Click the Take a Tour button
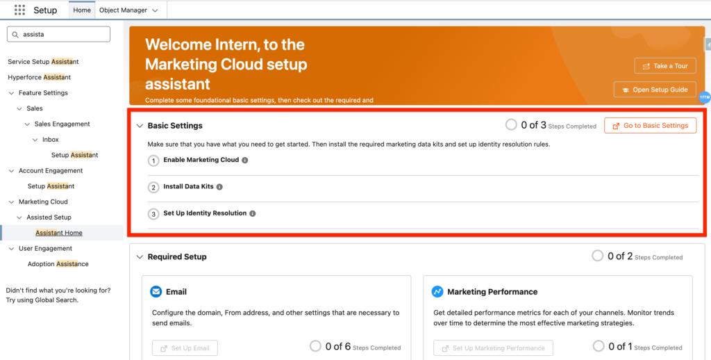 (664, 66)
